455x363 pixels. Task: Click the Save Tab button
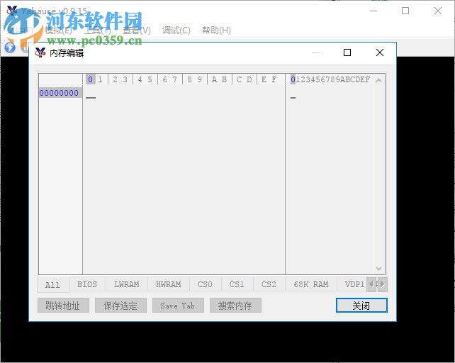(x=178, y=306)
